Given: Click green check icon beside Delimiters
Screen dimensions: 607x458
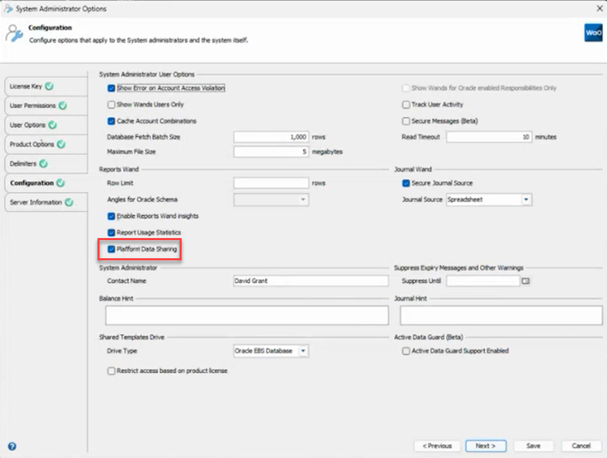Looking at the screenshot, I should coord(43,164).
